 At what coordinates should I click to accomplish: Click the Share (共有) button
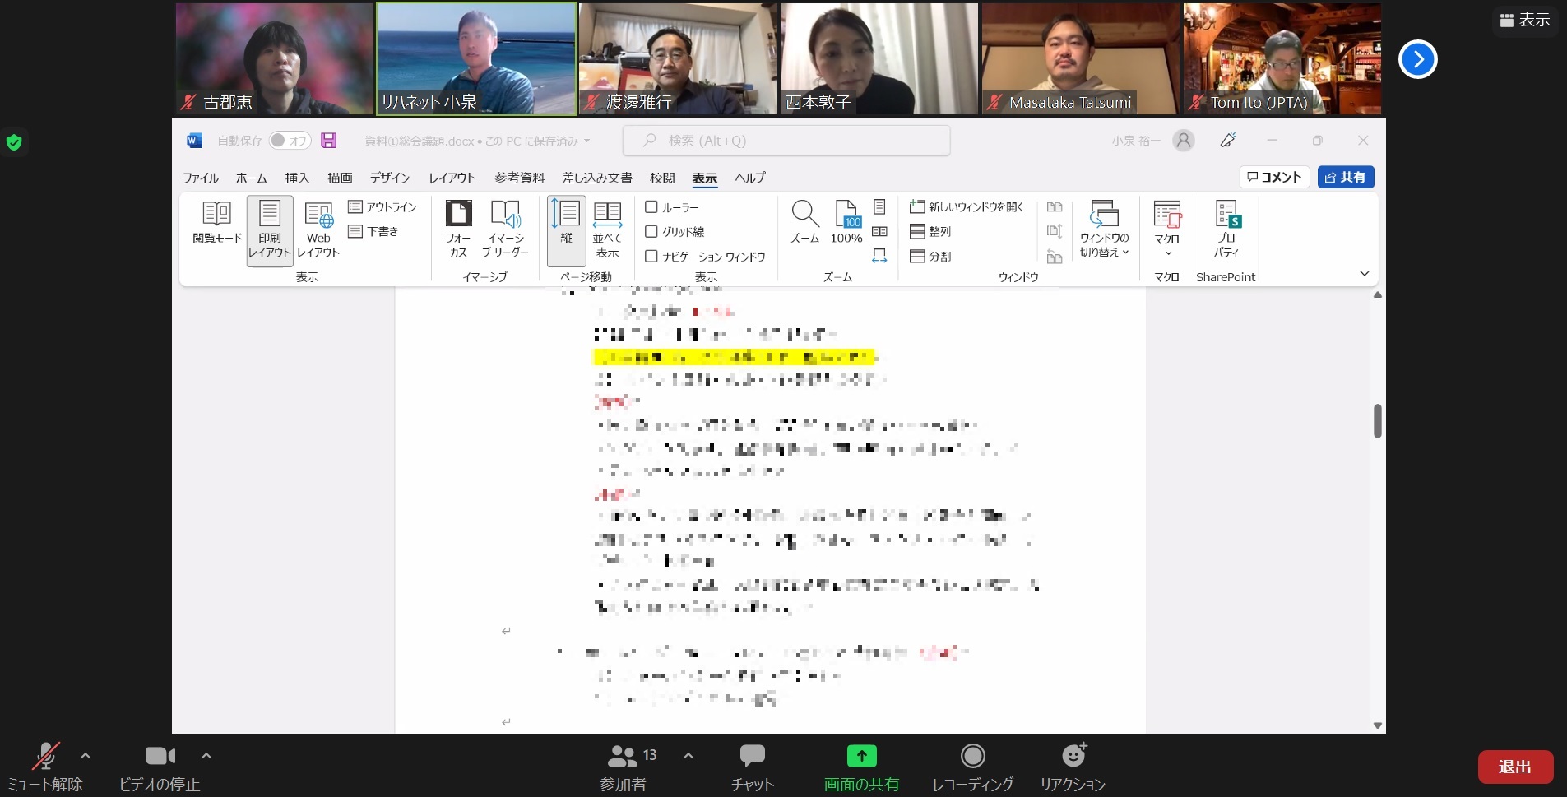pyautogui.click(x=1346, y=177)
